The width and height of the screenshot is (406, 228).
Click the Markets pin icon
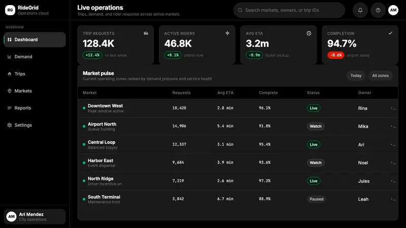tap(10, 91)
